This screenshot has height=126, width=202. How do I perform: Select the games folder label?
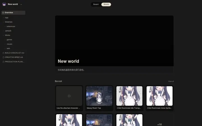9,40
